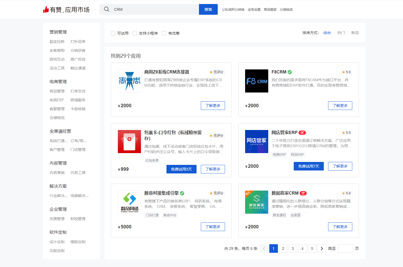This screenshot has width=403, height=267.
Task: Open the red envelope app logo
Action: point(129,142)
